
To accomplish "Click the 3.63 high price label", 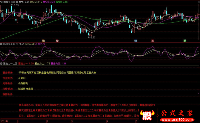I will tap(16, 5).
